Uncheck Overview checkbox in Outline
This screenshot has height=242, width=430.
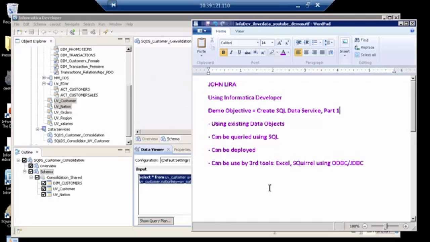[31, 166]
